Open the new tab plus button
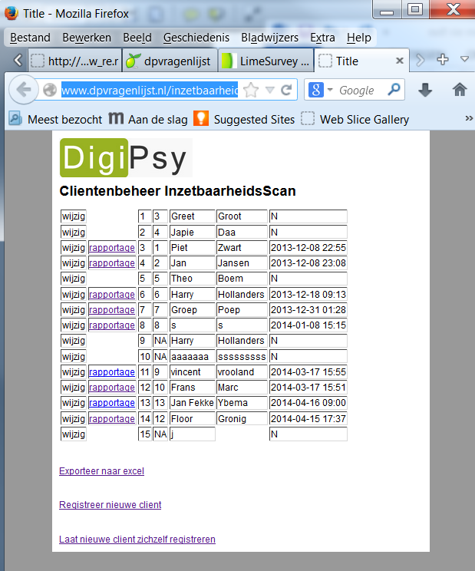The image size is (475, 571). click(443, 60)
